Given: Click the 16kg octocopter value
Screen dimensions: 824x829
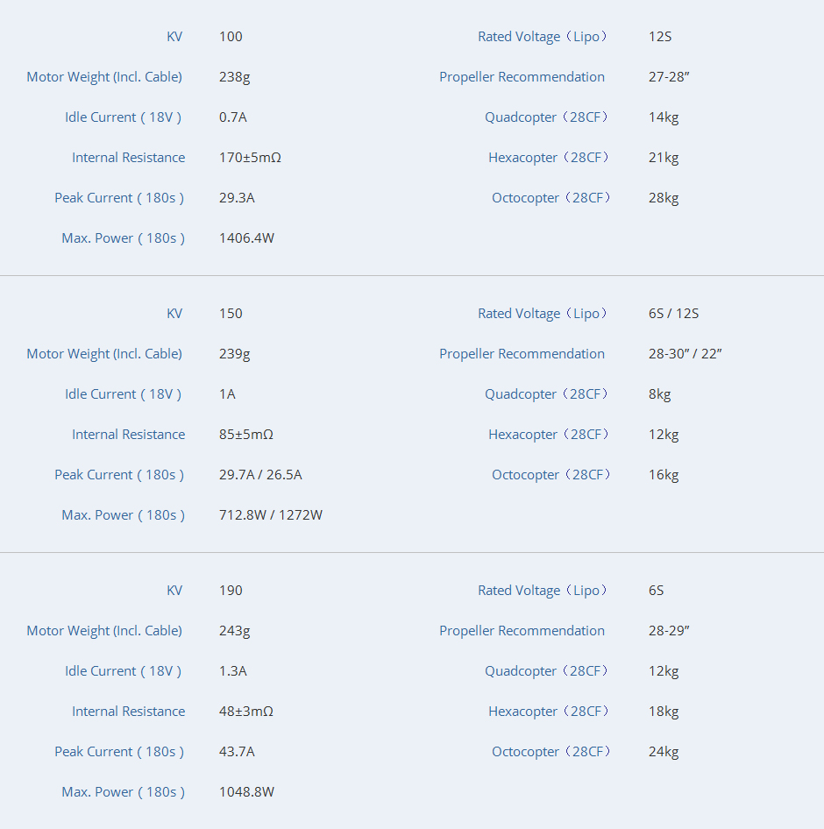Looking at the screenshot, I should coord(664,475).
